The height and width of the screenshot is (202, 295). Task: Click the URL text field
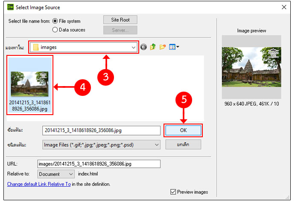point(99,164)
